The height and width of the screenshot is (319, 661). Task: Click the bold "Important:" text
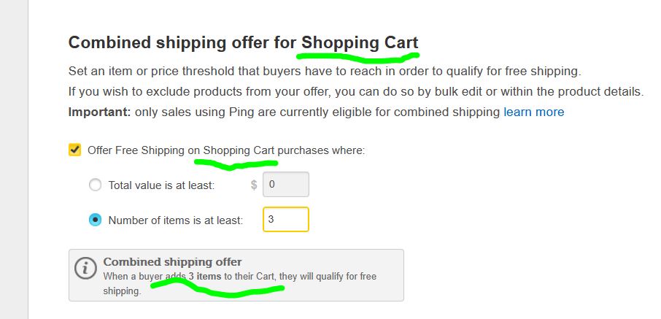[98, 112]
